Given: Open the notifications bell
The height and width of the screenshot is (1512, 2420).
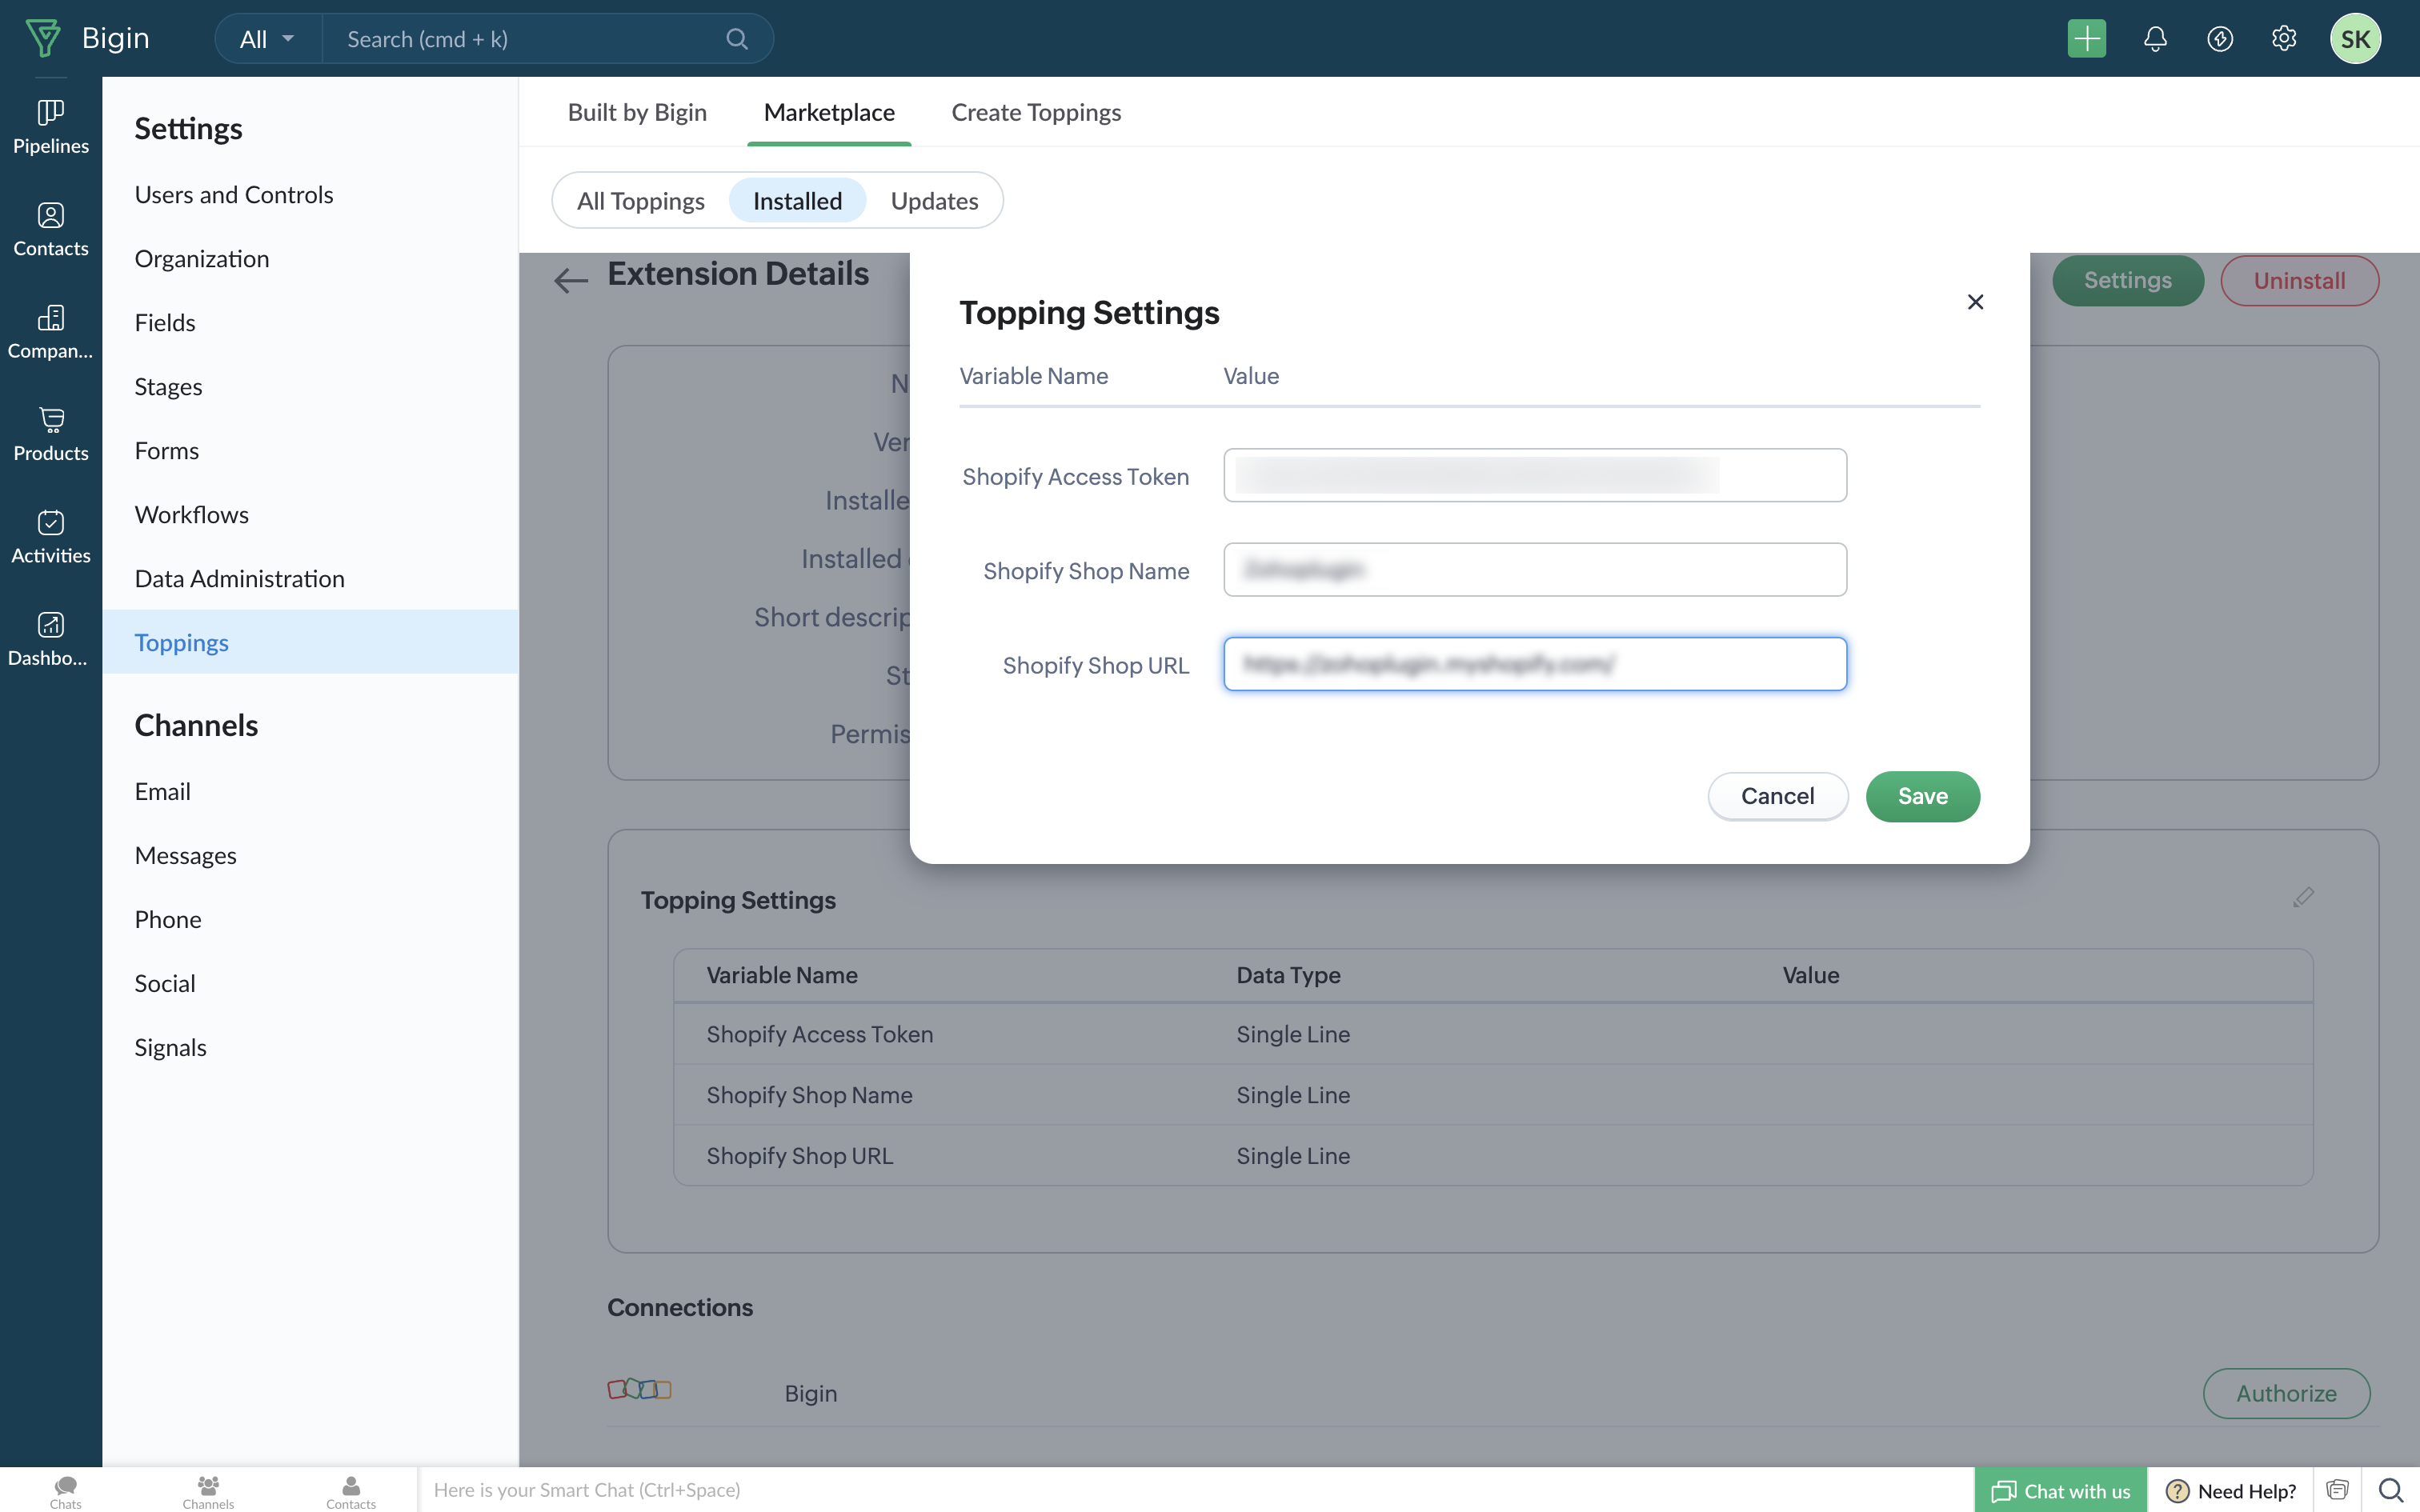Looking at the screenshot, I should point(2155,39).
